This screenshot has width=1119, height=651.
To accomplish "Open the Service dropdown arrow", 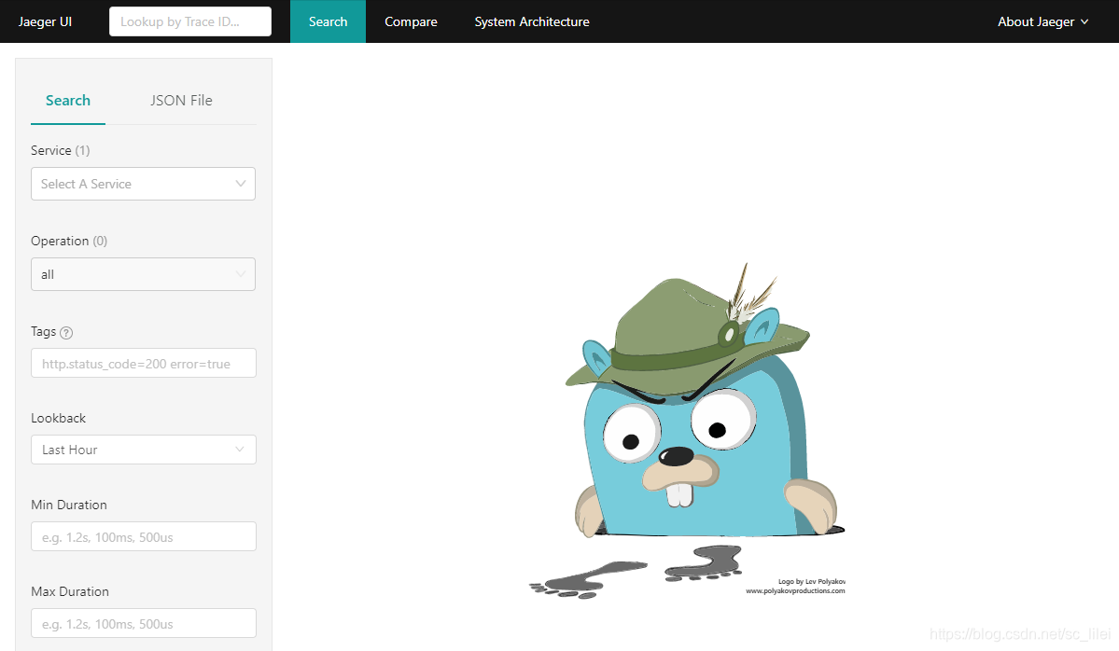I will pos(241,184).
